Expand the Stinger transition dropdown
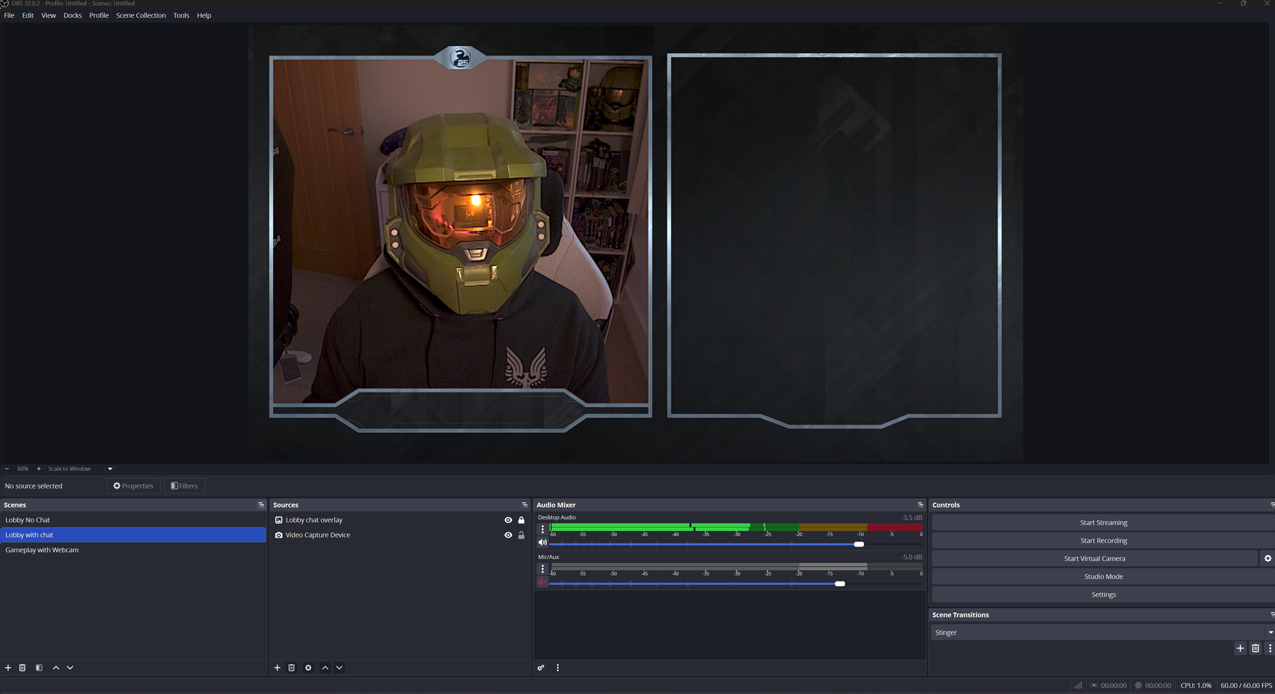 [x=1270, y=633]
